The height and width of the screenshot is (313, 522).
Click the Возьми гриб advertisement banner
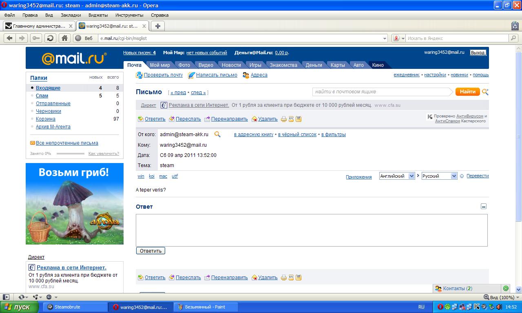[75, 204]
